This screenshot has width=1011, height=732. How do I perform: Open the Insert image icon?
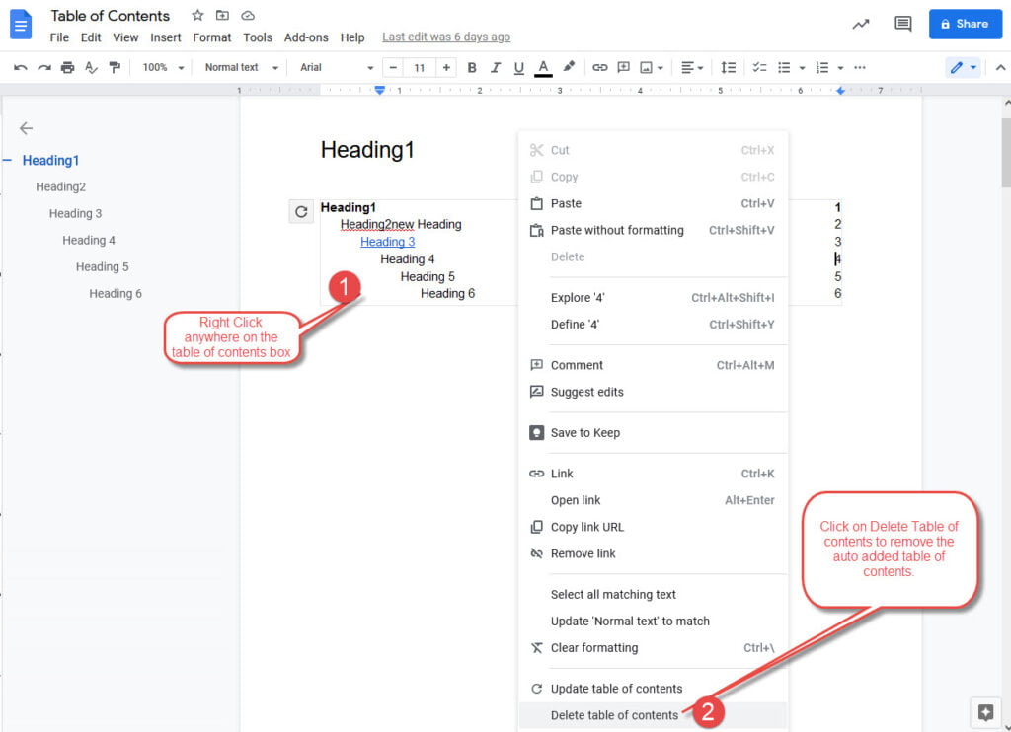tap(644, 67)
